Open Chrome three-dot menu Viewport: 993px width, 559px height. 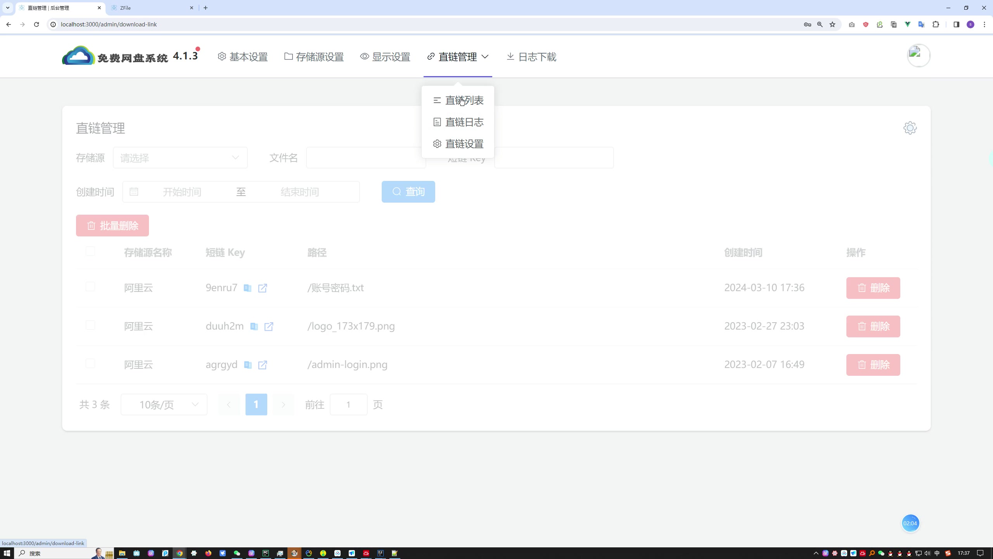pyautogui.click(x=984, y=24)
